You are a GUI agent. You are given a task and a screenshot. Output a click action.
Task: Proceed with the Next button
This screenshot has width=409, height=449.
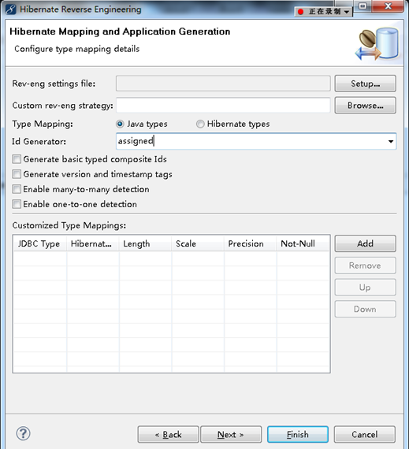231,434
